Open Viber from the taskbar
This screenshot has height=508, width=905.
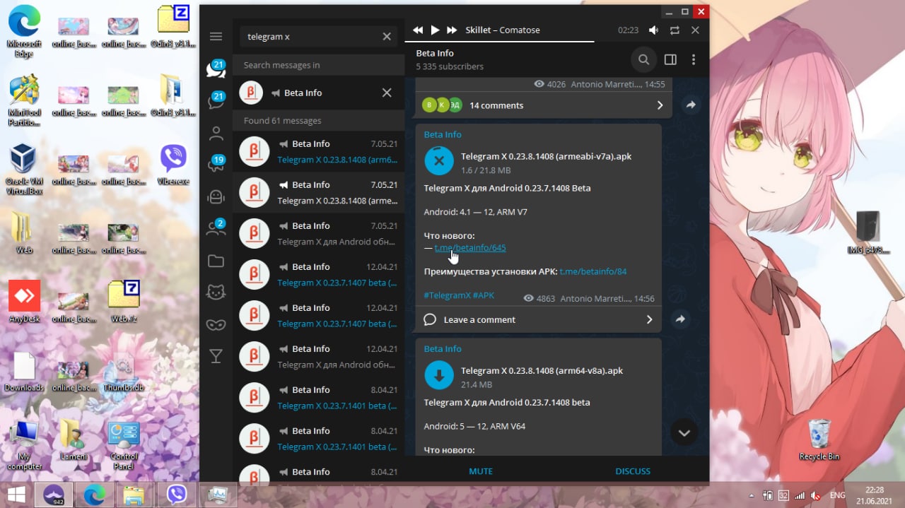pos(177,495)
